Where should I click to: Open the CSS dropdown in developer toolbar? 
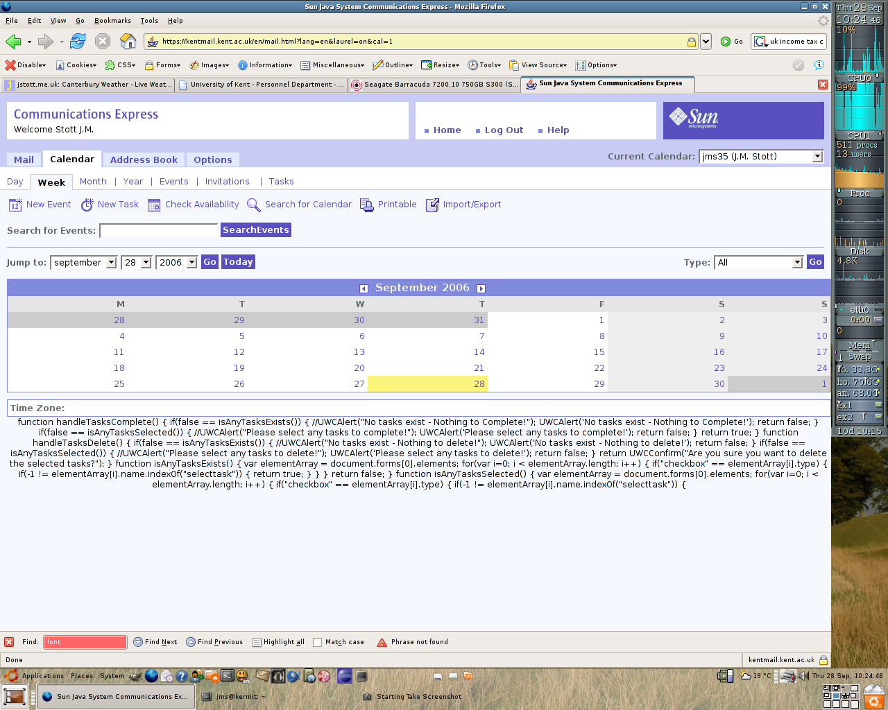(x=121, y=65)
